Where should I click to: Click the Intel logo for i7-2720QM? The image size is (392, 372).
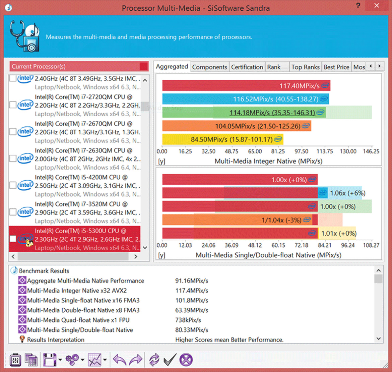[x=25, y=105]
